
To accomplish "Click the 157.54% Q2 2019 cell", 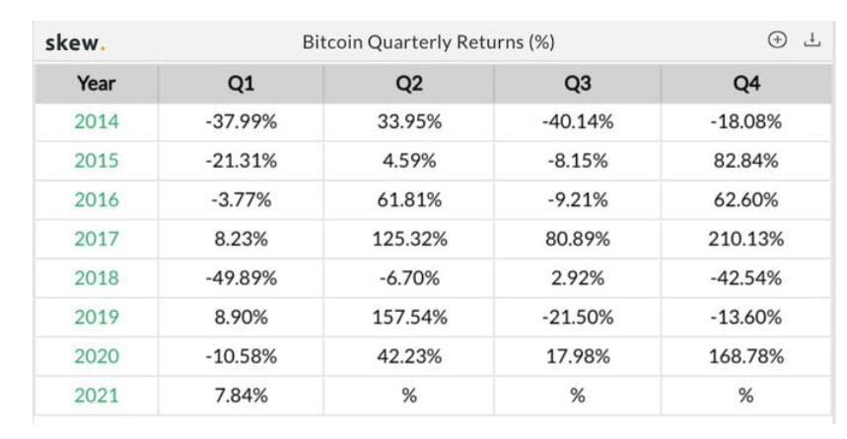I will point(409,317).
